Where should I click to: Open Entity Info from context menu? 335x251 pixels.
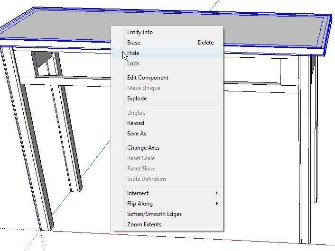click(x=167, y=32)
